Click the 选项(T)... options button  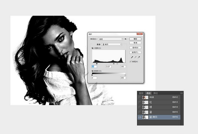135,52
